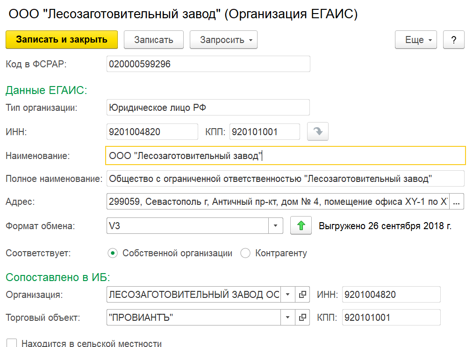Click the Торговый объект field value

click(x=193, y=318)
